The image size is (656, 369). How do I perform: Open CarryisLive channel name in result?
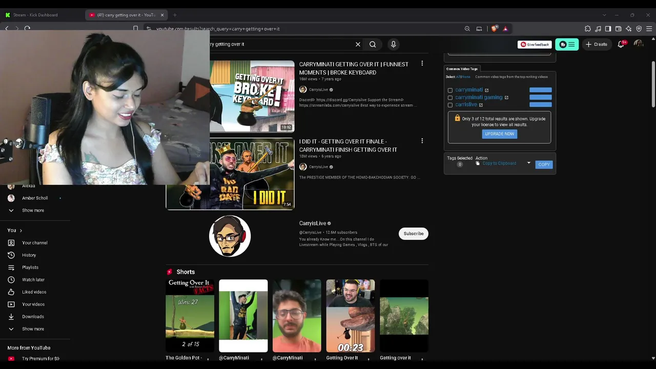coord(313,223)
